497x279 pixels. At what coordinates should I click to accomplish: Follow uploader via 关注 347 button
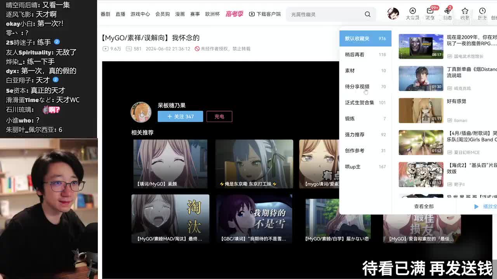click(x=180, y=116)
